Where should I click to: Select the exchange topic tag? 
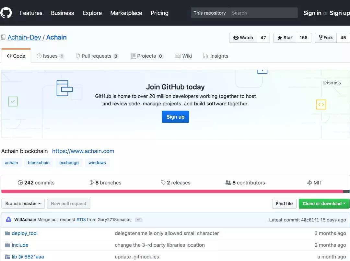[x=69, y=162]
